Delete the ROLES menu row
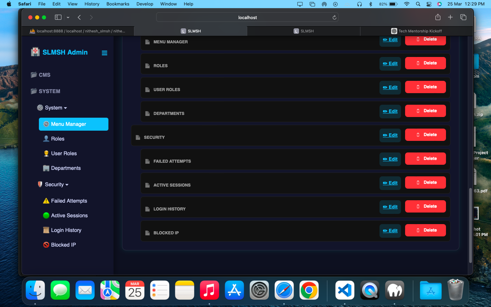491x307 pixels. coord(426,63)
